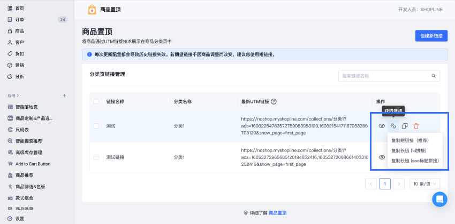Go to next page with right arrow
Viewport: 455px width, 224px height.
(399, 183)
